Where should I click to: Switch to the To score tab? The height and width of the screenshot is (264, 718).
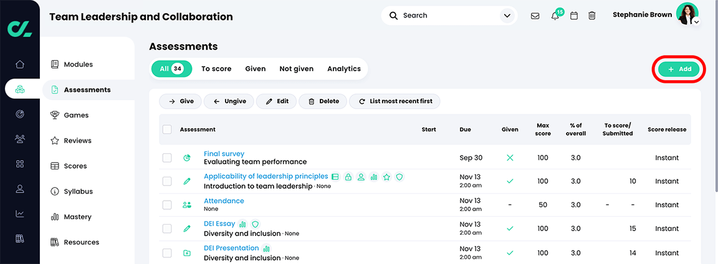click(216, 69)
